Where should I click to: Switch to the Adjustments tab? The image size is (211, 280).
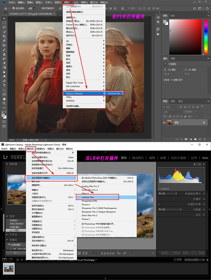(173, 58)
